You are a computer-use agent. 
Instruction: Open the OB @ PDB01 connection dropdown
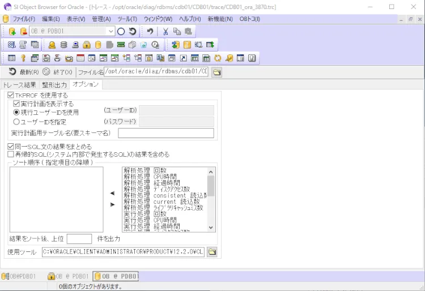(111, 31)
